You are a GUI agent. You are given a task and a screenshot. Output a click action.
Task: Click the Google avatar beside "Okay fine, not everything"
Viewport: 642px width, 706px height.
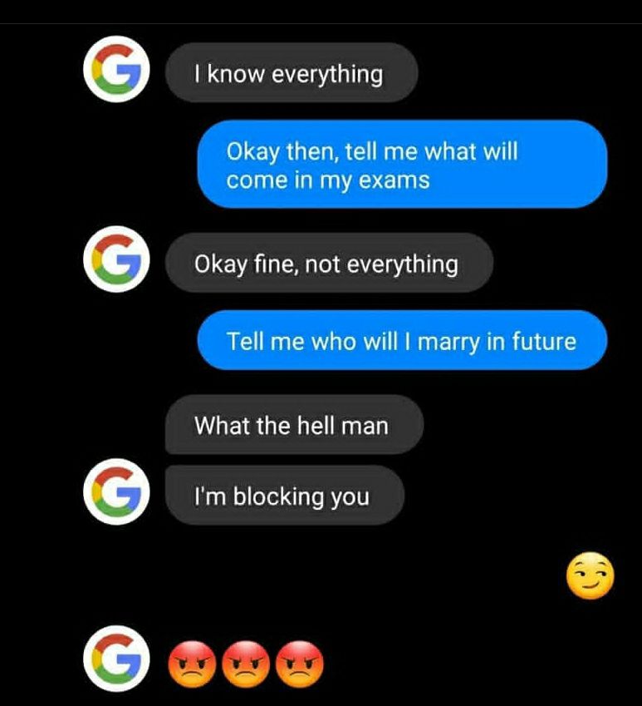coord(116,259)
